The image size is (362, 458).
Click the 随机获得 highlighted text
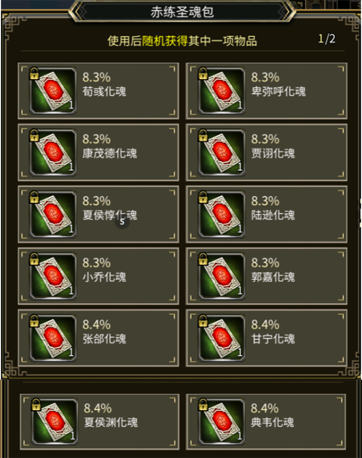tap(165, 41)
